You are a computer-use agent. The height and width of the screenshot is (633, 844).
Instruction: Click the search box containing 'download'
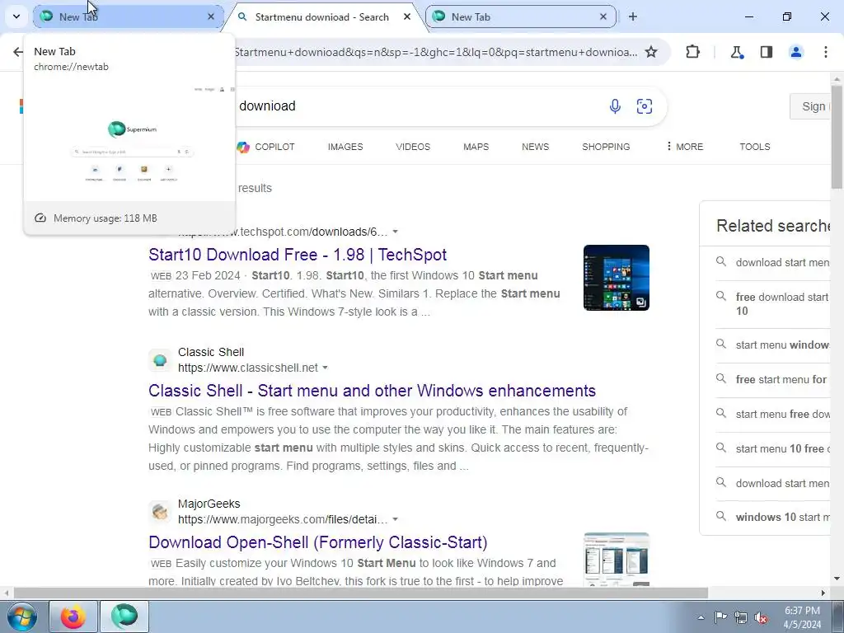pyautogui.click(x=420, y=106)
